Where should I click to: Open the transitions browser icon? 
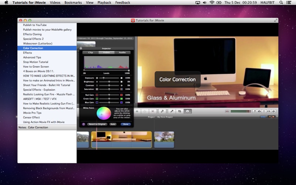pyautogui.click(x=269, y=111)
